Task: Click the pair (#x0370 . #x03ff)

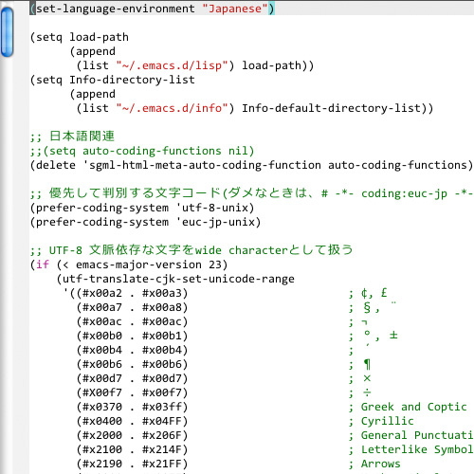Action: click(132, 407)
